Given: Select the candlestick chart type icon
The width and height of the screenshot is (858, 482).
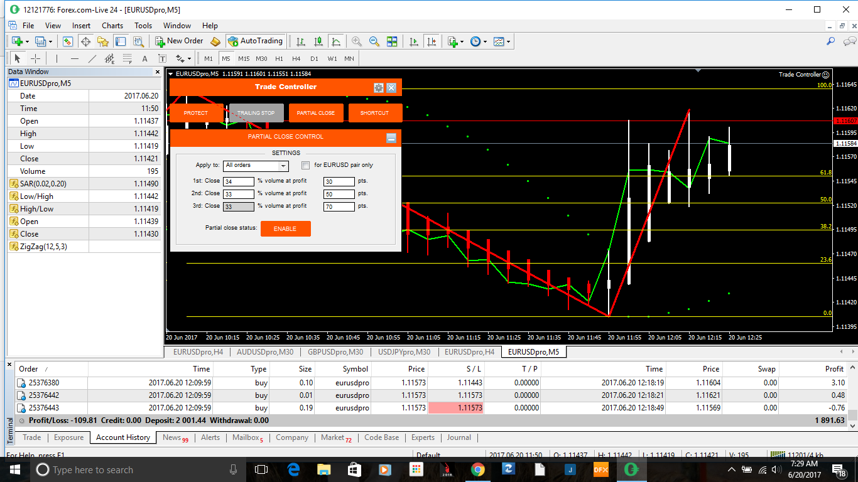Looking at the screenshot, I should 318,41.
